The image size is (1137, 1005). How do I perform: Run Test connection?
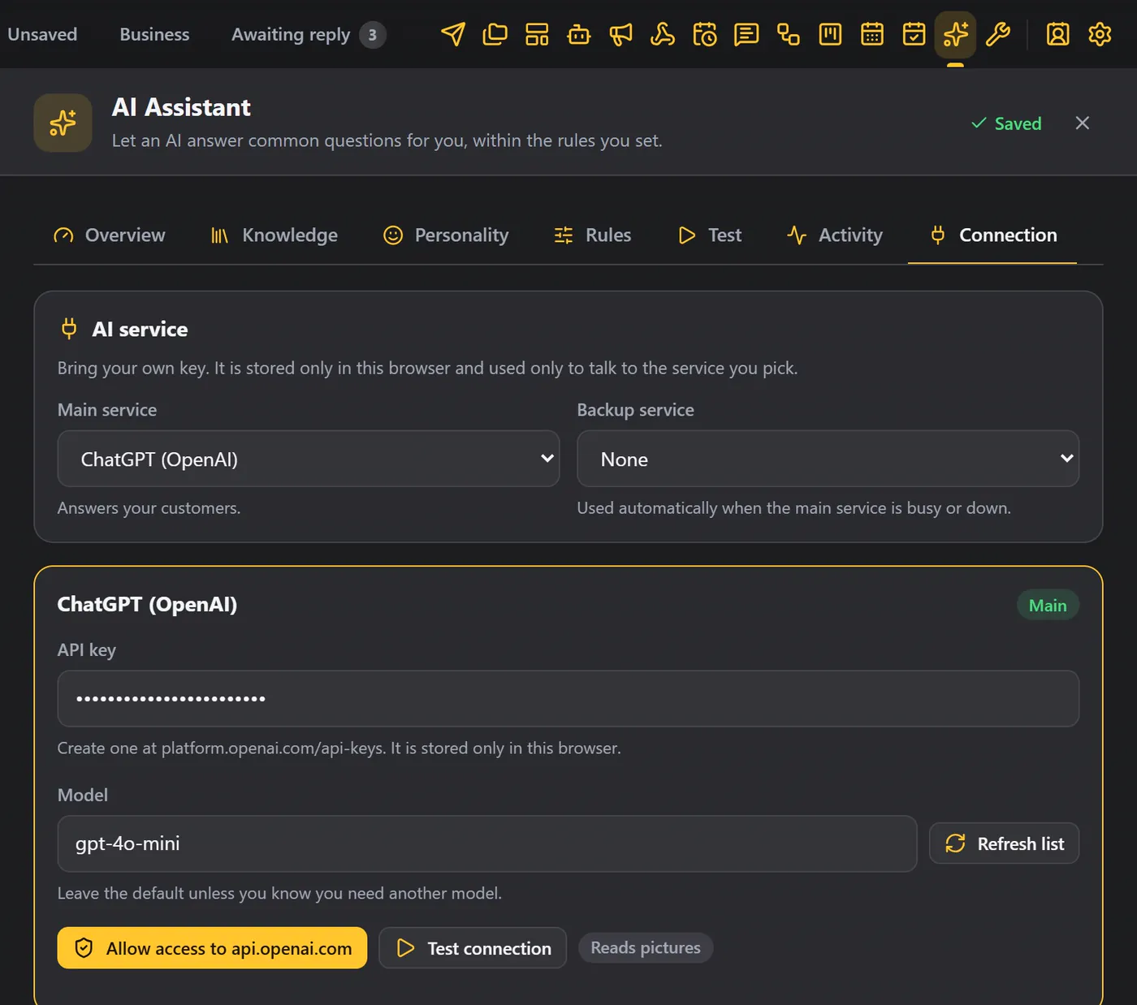click(x=473, y=948)
